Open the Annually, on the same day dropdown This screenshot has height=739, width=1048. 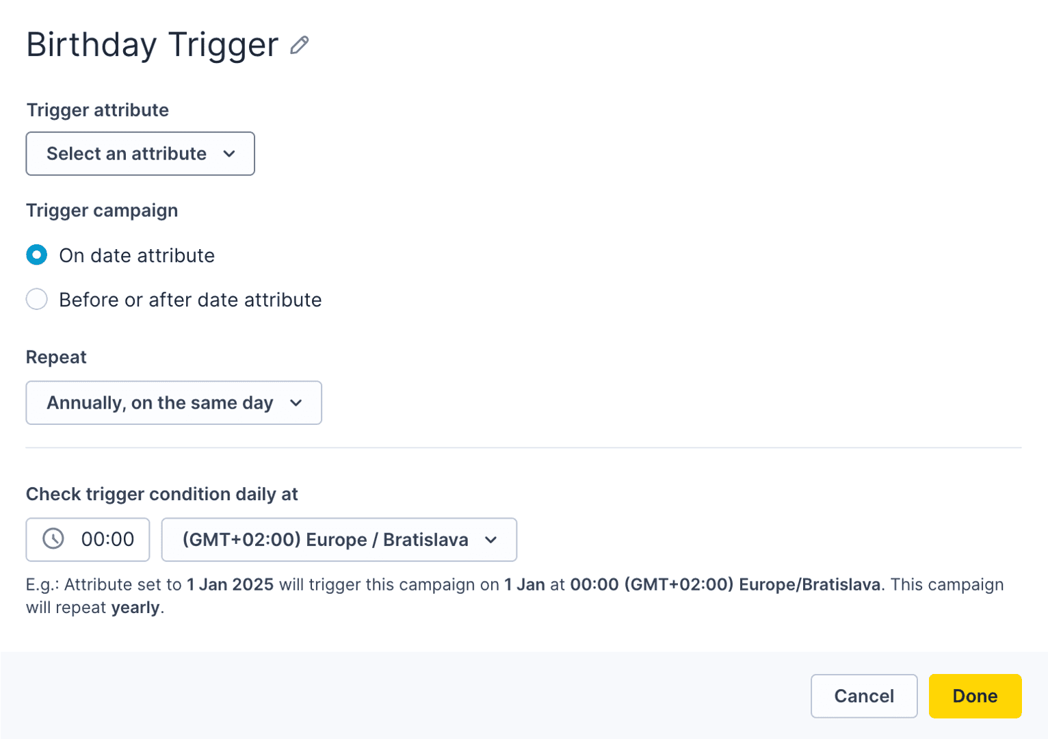173,403
